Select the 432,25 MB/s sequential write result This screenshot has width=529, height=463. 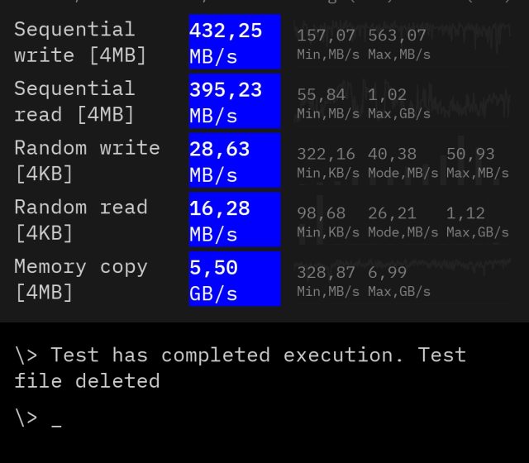click(234, 42)
